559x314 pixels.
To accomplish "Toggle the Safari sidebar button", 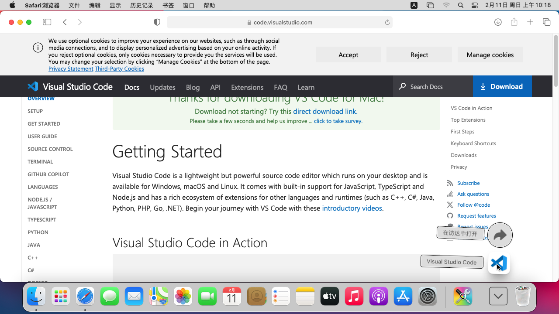I will (47, 22).
